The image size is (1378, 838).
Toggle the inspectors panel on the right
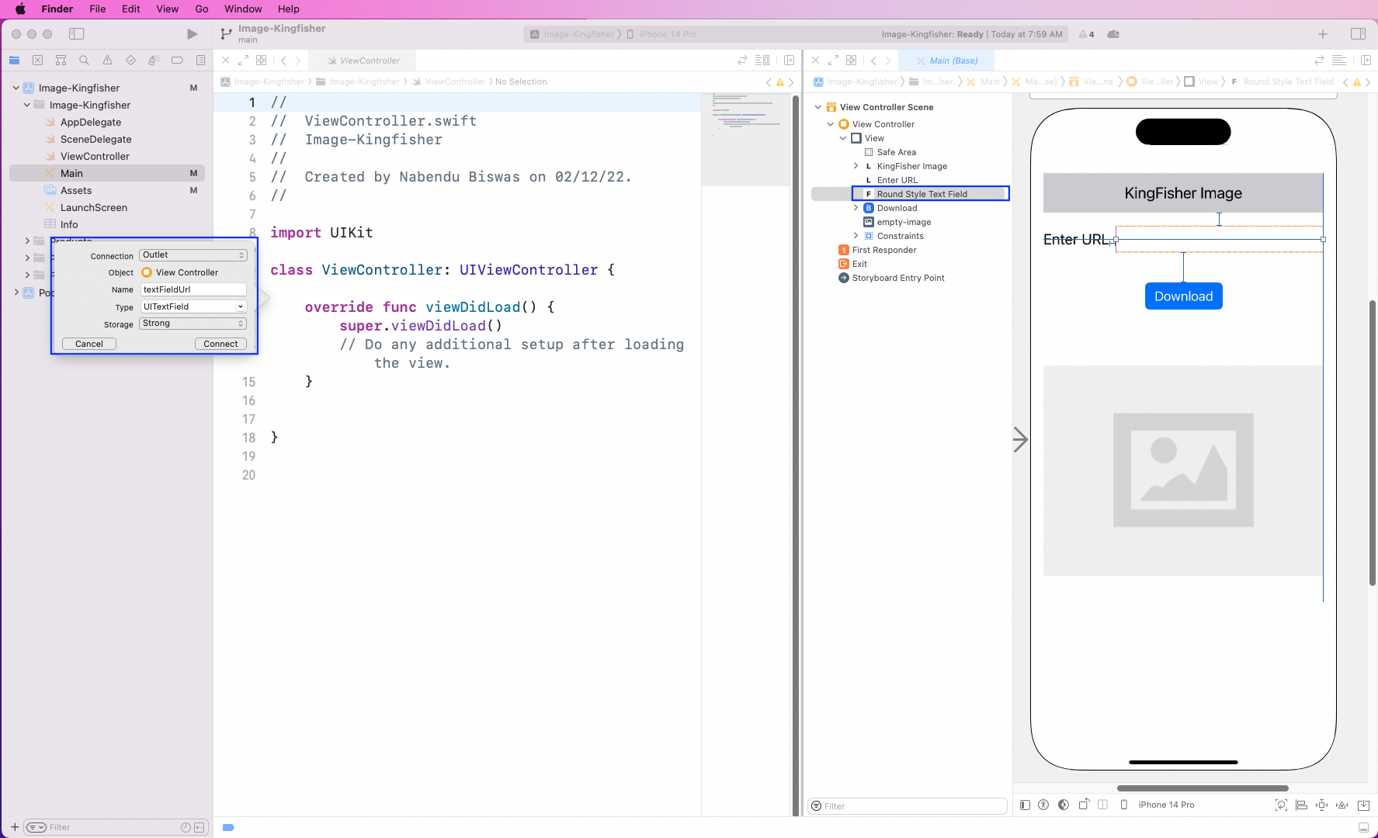pyautogui.click(x=1358, y=34)
